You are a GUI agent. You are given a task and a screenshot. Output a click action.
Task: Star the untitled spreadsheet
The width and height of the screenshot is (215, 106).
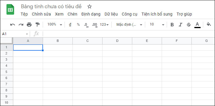90,6
